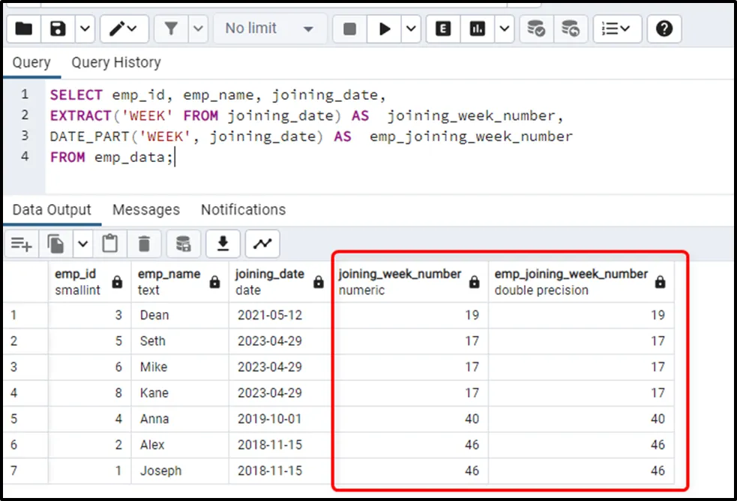Image resolution: width=737 pixels, height=501 pixels.
Task: Select the joining_week_number column header
Action: pyautogui.click(x=400, y=281)
